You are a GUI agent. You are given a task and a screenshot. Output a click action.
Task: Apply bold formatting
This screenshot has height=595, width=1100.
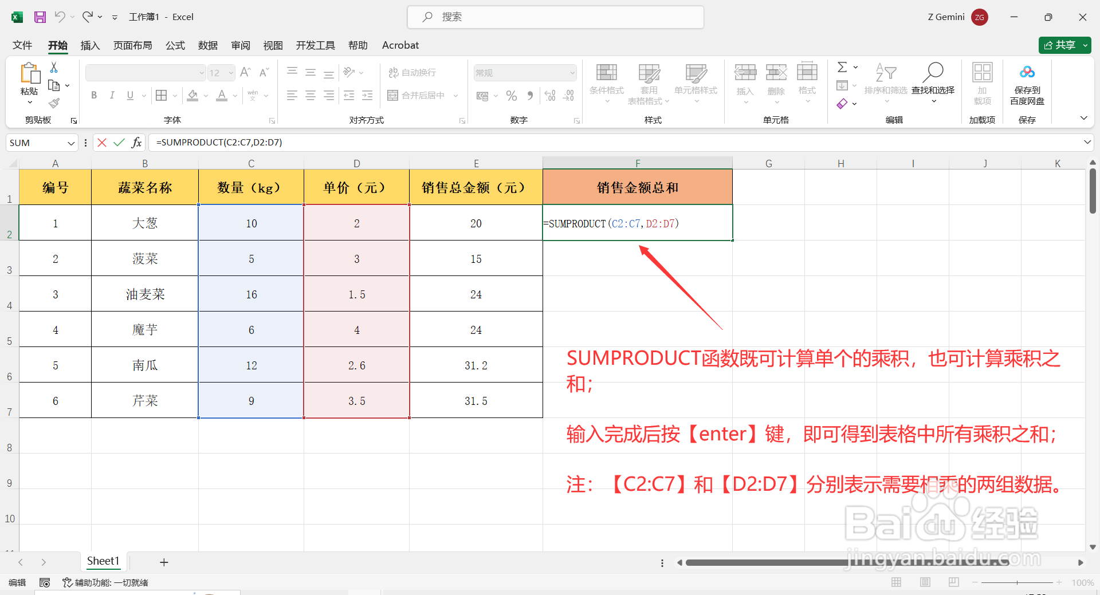(94, 95)
